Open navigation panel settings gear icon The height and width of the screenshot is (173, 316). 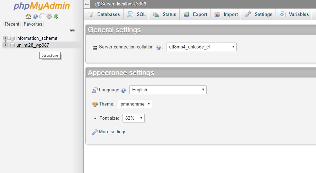(49, 16)
